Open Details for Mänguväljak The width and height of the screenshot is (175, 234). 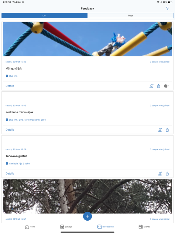(x=10, y=86)
